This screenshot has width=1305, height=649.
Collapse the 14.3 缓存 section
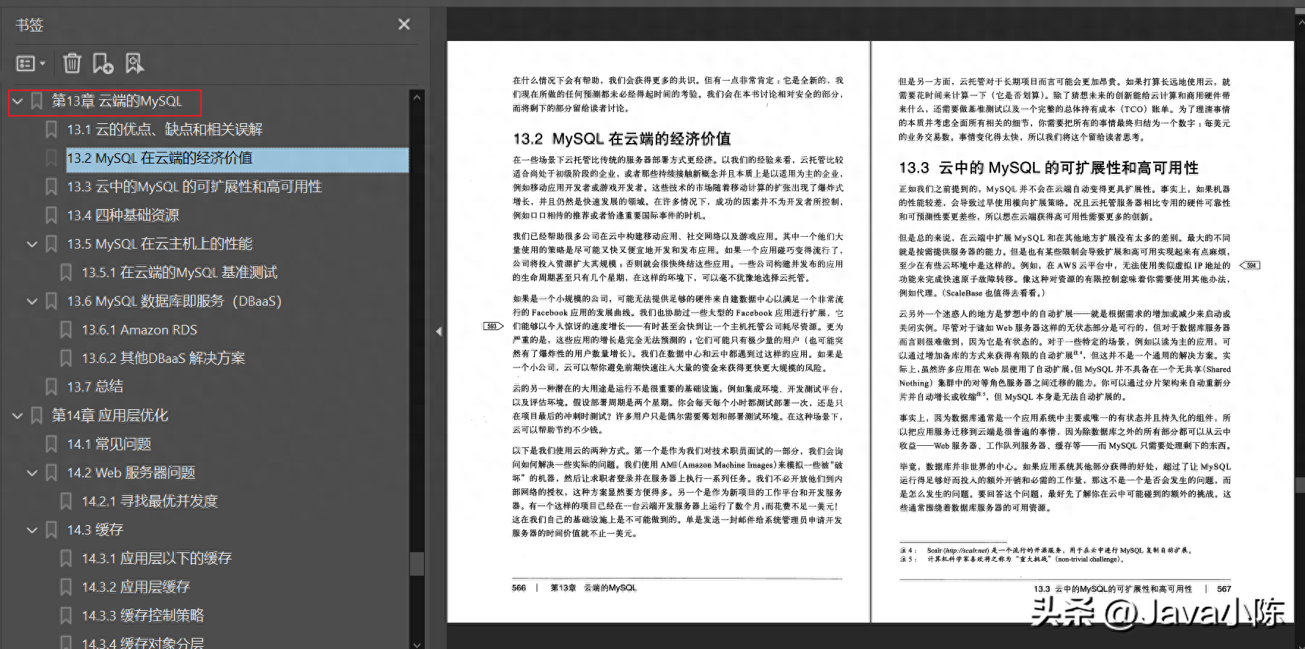pyautogui.click(x=32, y=529)
